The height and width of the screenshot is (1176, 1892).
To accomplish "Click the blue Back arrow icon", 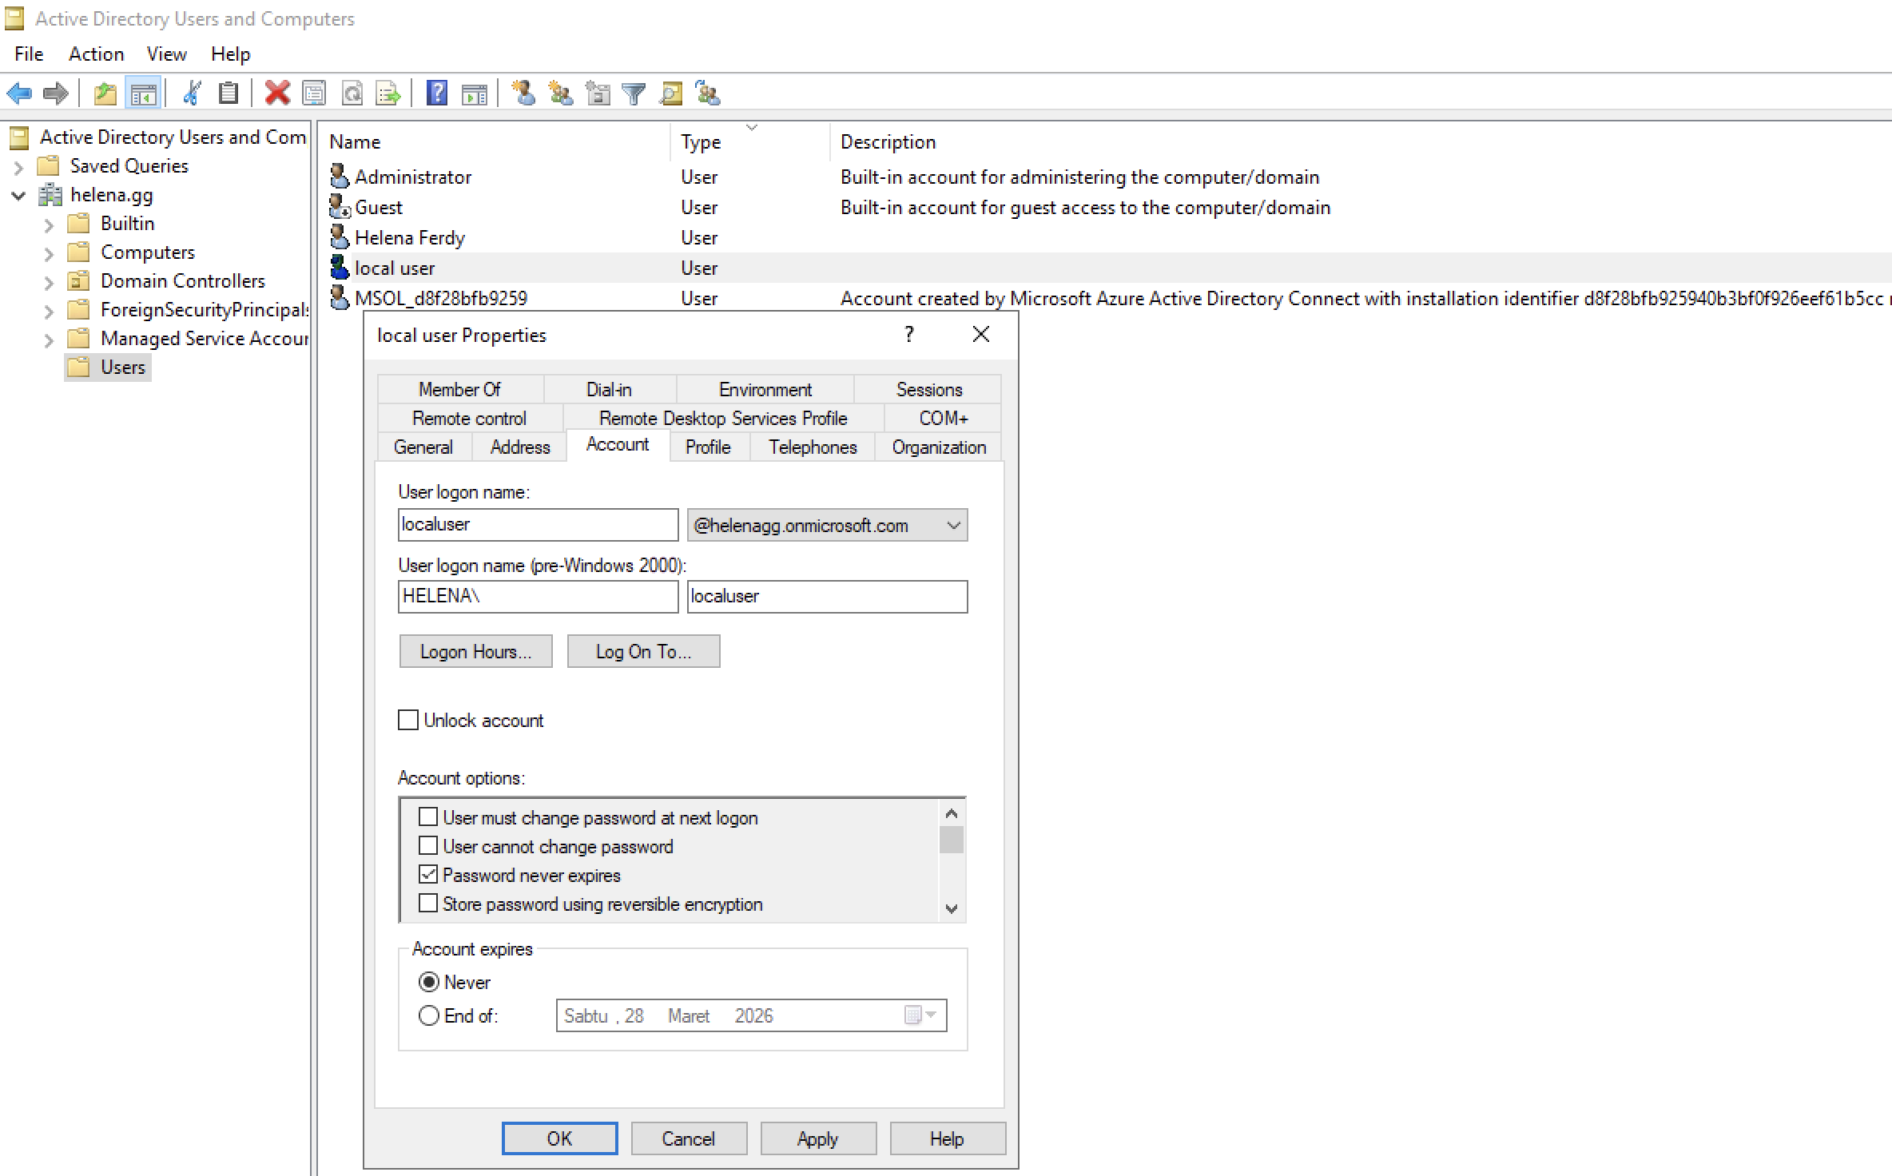I will pyautogui.click(x=19, y=93).
